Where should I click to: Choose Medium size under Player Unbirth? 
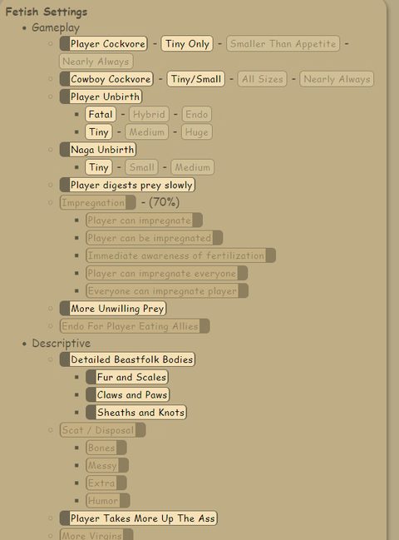(x=146, y=132)
